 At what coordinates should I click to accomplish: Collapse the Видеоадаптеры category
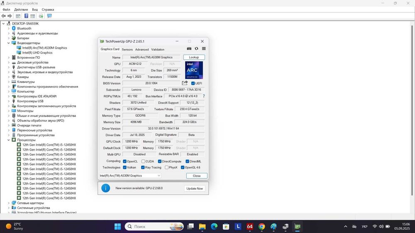pos(8,43)
